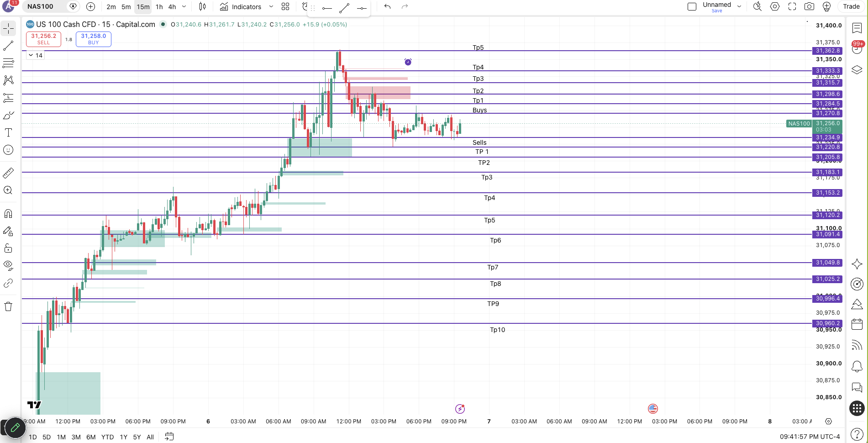Viewport: 868px width, 443px height.
Task: Open the candlestick chart style selector
Action: point(203,6)
